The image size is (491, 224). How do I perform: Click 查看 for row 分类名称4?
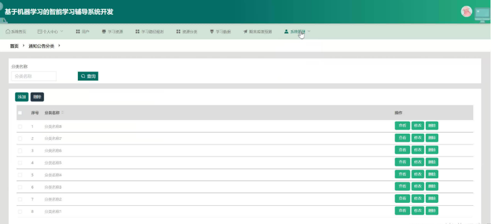[x=402, y=174]
